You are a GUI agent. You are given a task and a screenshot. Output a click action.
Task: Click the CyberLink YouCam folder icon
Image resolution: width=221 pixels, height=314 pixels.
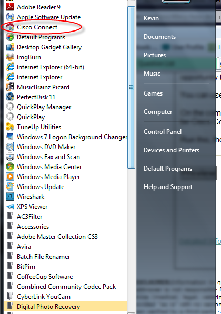pyautogui.click(x=9, y=296)
